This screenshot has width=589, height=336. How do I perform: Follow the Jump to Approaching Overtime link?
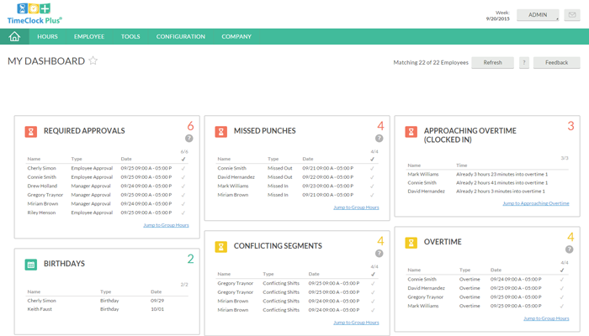tap(535, 203)
